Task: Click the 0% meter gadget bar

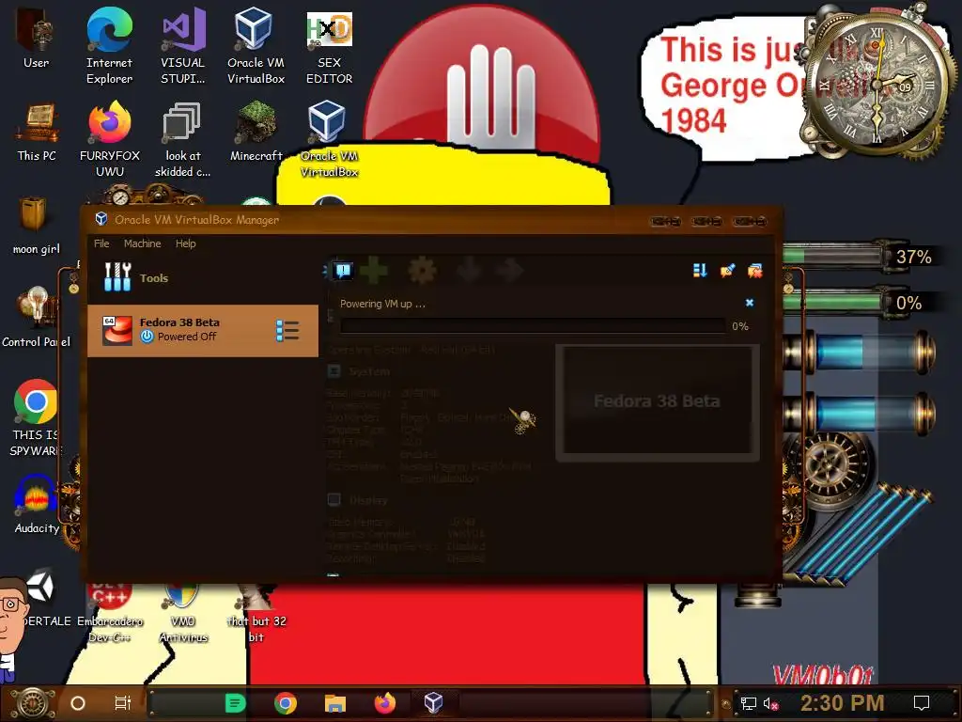Action: pyautogui.click(x=833, y=302)
